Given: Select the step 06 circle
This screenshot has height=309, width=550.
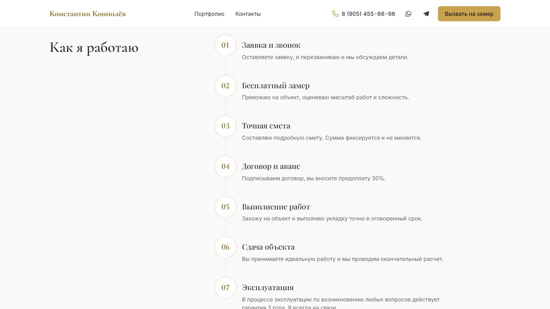Looking at the screenshot, I should (x=225, y=247).
